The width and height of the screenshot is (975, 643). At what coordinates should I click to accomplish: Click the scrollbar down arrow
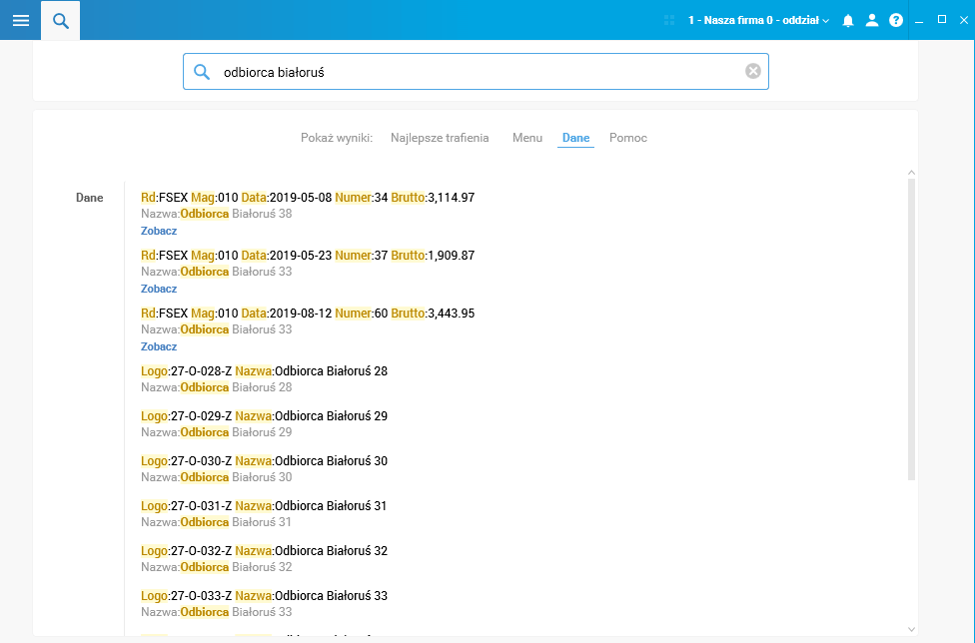coord(912,629)
